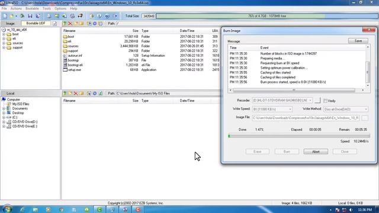The height and width of the screenshot is (213, 379).
Task: Open the Bootable menu
Action: click(32, 8)
